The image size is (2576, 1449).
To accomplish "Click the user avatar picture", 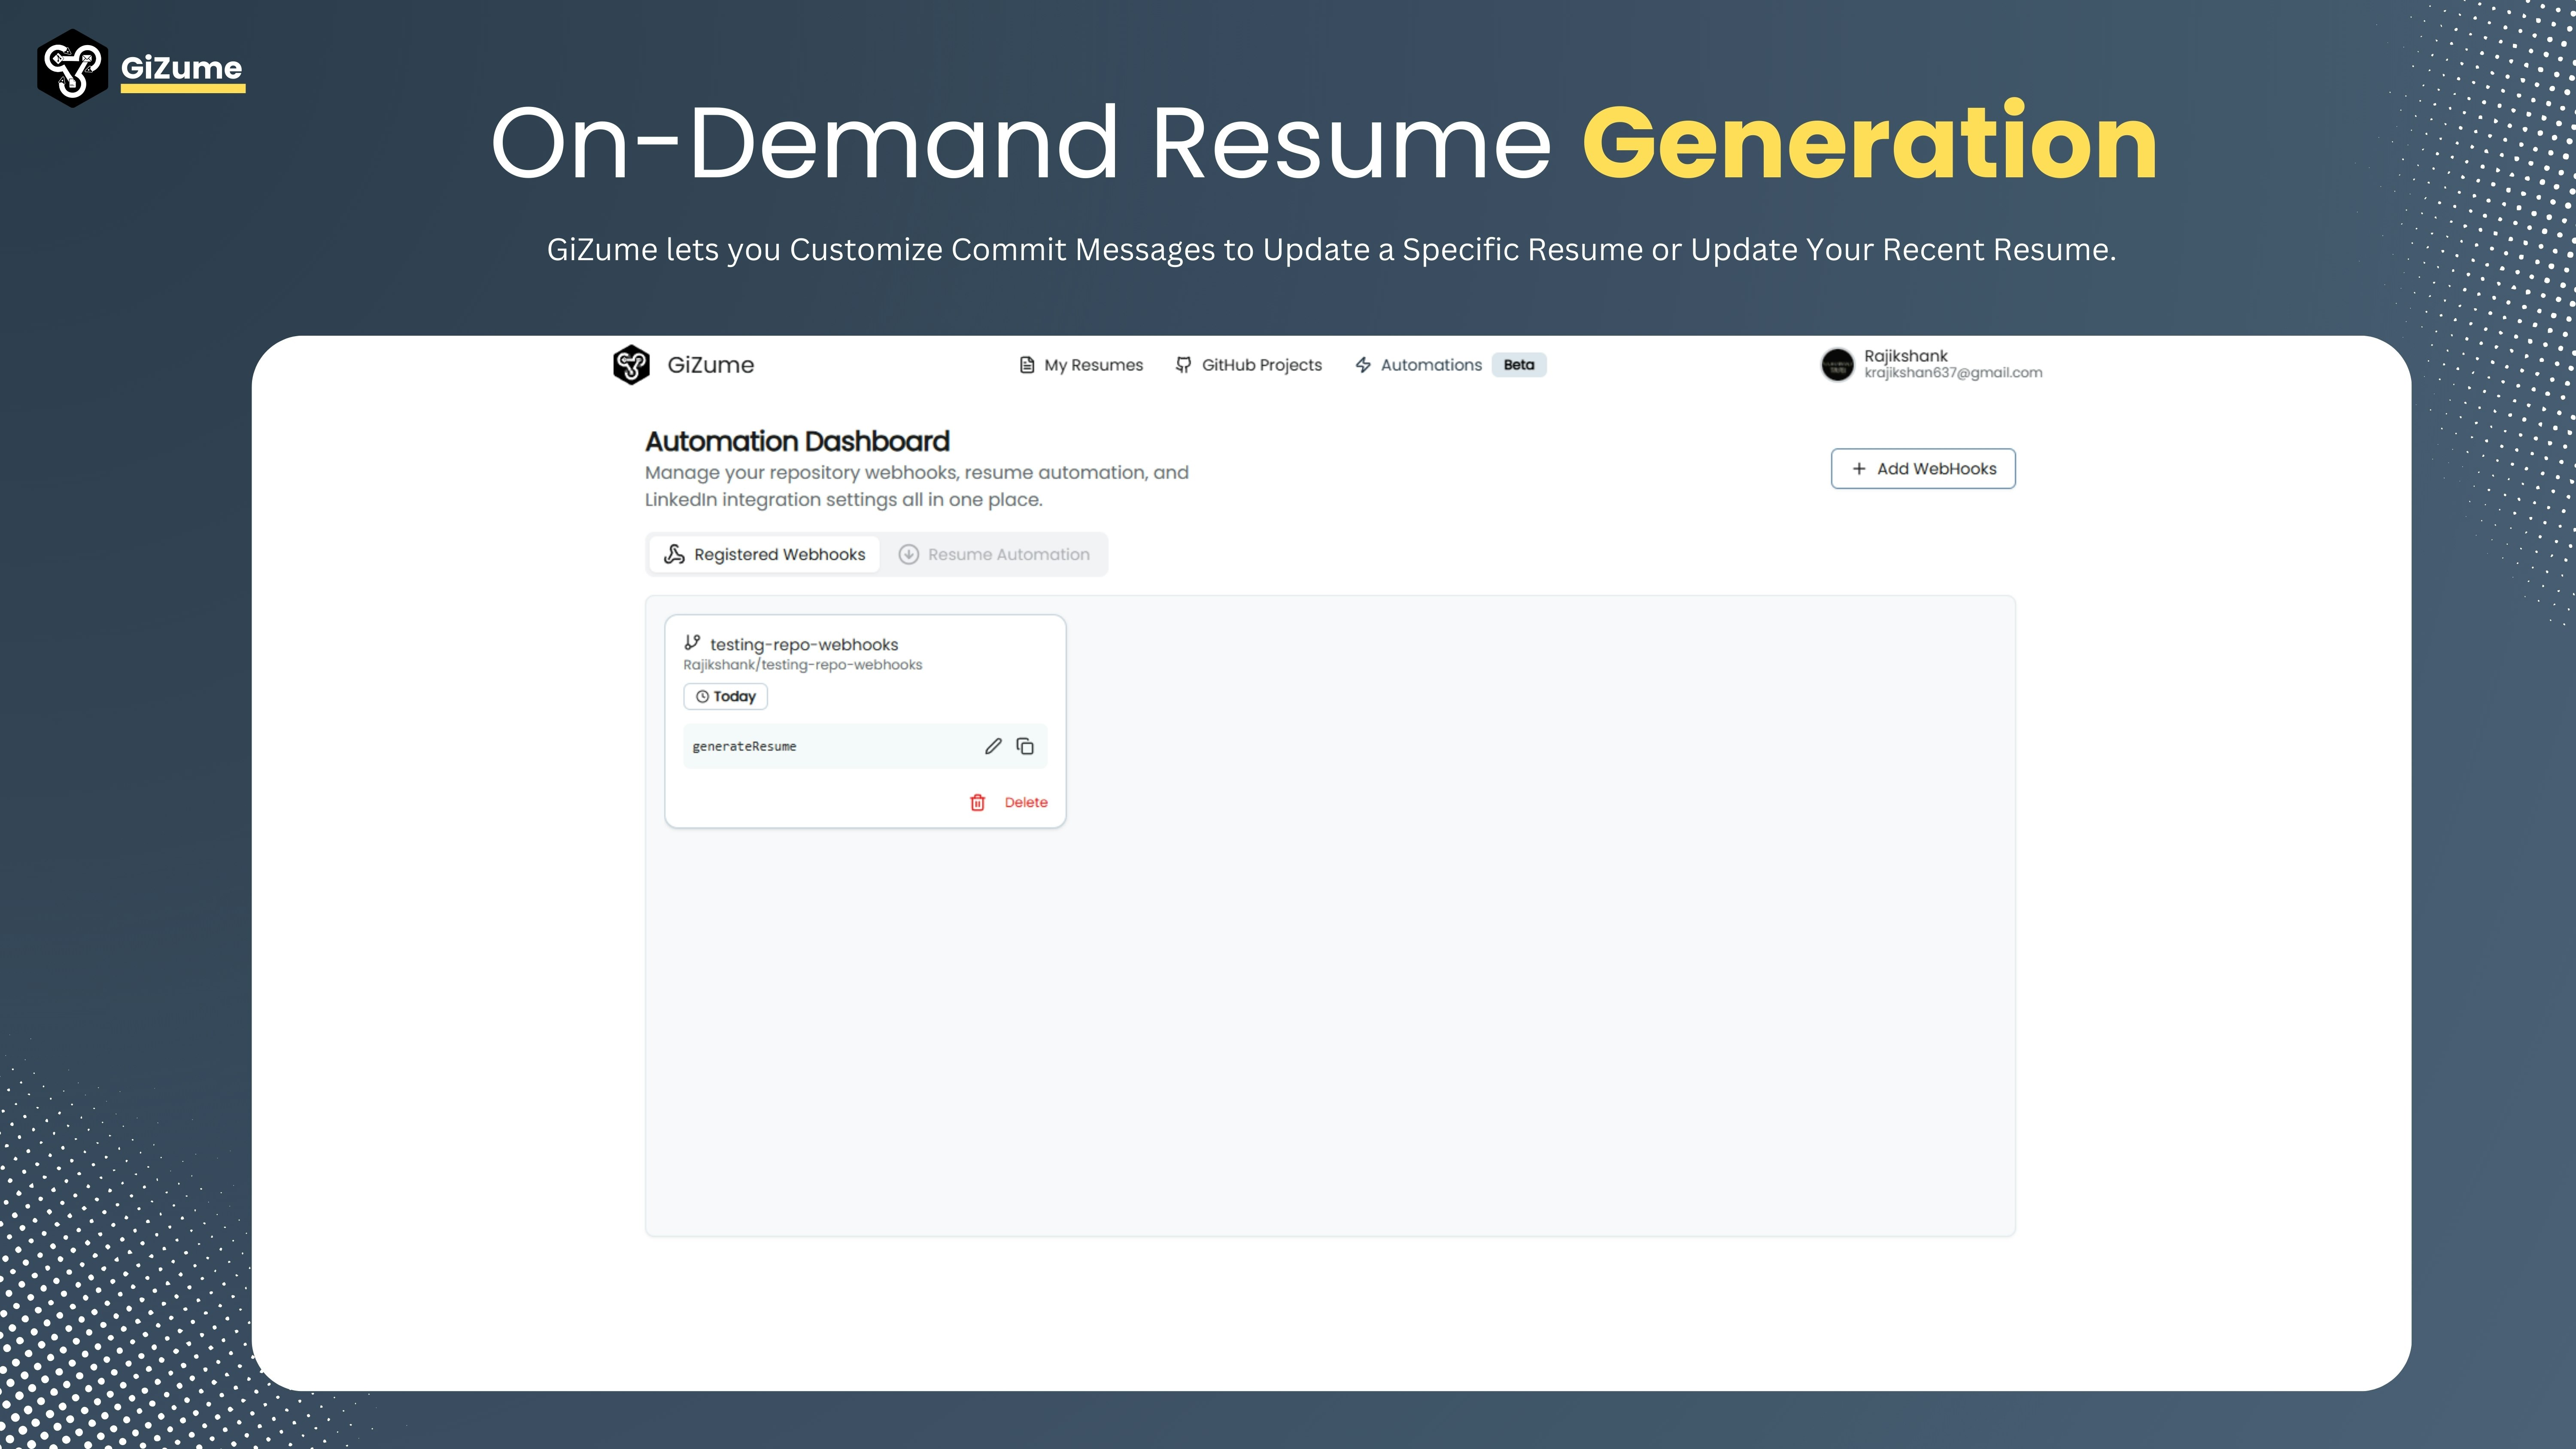I will pos(1837,365).
